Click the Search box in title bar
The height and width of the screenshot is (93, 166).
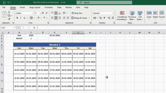pyautogui.click(x=104, y=2)
